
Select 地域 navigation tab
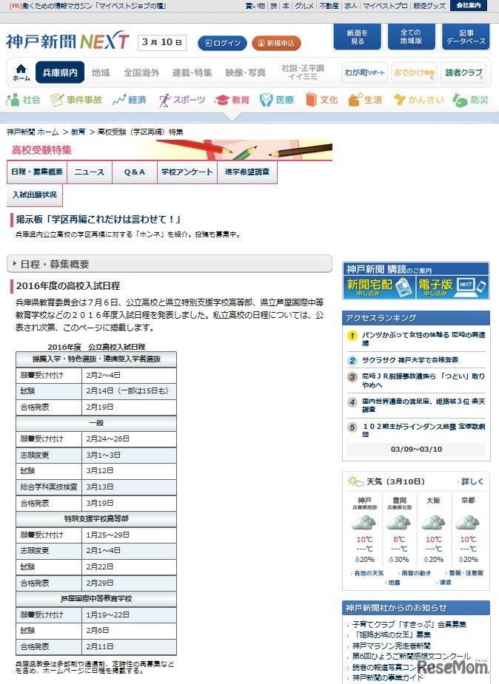[101, 72]
